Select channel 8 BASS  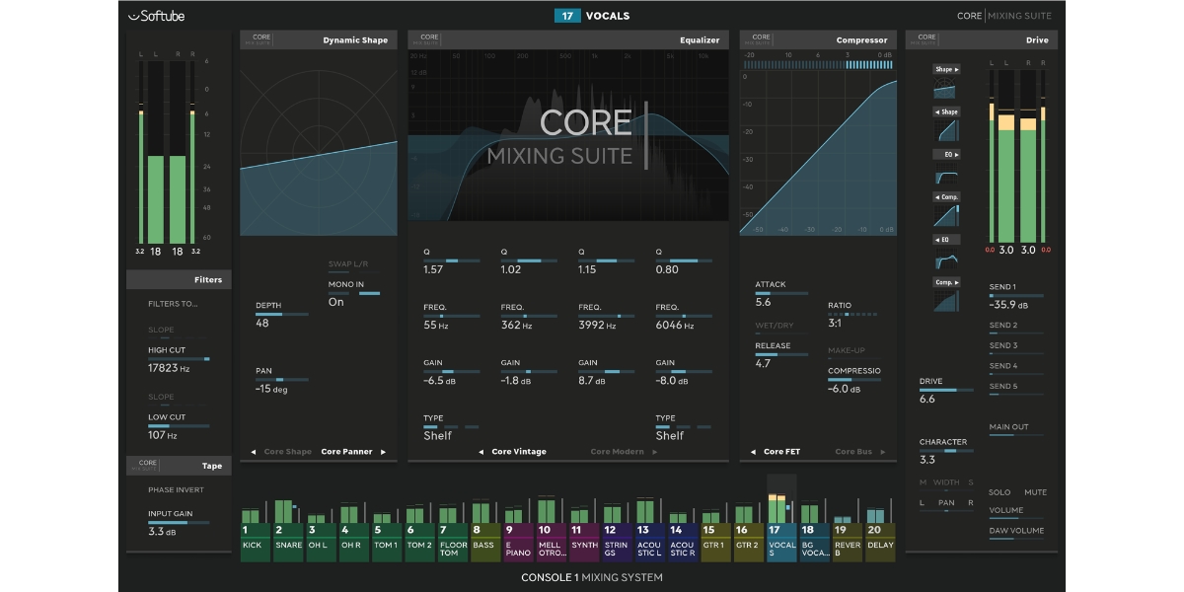click(x=485, y=543)
